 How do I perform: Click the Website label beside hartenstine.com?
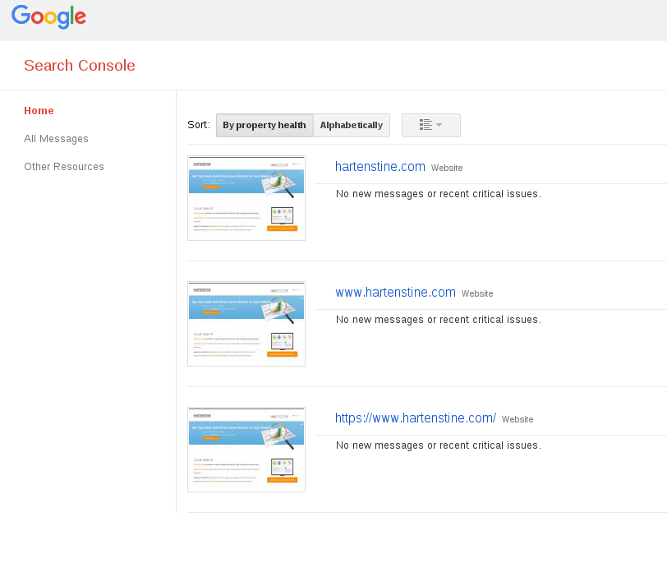pos(447,168)
